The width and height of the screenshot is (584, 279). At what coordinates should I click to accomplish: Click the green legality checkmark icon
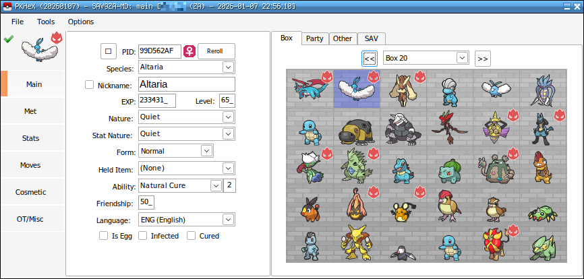point(8,39)
